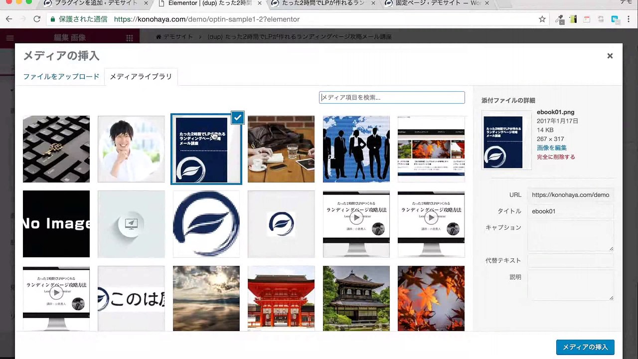Switch to the ファイルをアップロード tab
This screenshot has width=638, height=359.
point(61,77)
